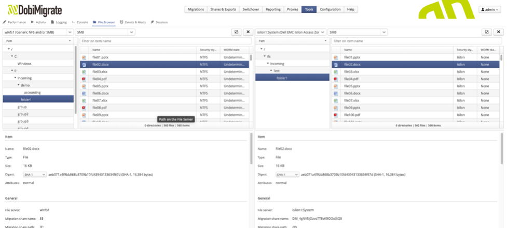Open the admin user menu
This screenshot has height=228, width=507.
pyautogui.click(x=489, y=9)
